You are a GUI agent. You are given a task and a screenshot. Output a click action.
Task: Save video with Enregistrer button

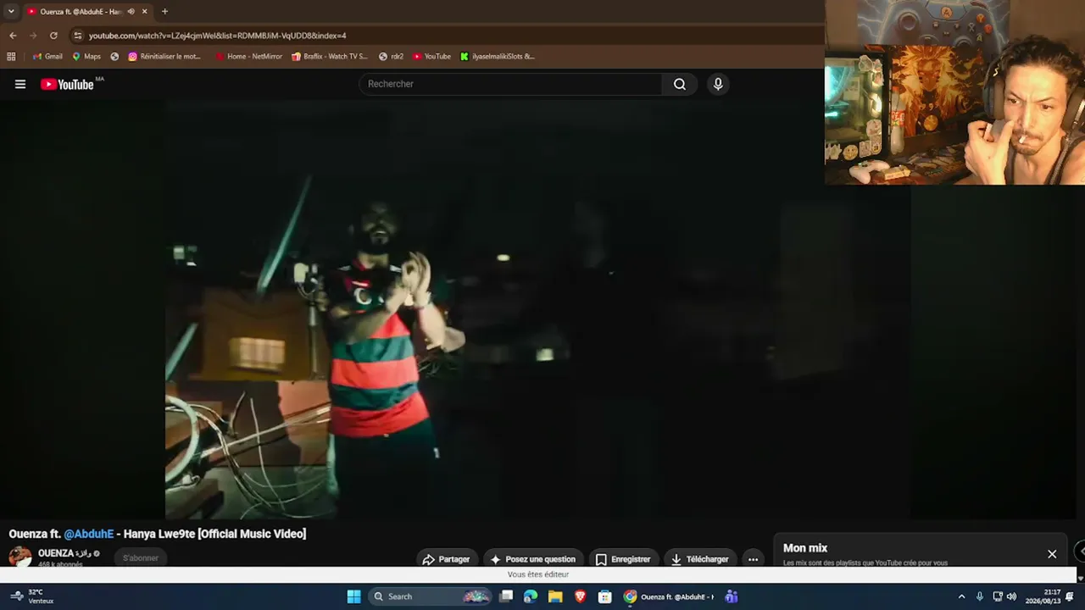623,559
